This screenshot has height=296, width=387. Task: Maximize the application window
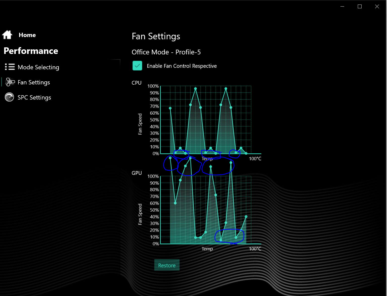(360, 7)
